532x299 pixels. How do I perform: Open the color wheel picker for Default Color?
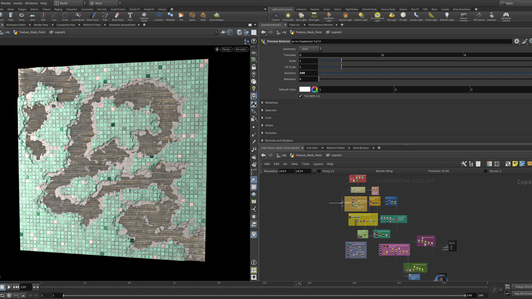(x=314, y=89)
